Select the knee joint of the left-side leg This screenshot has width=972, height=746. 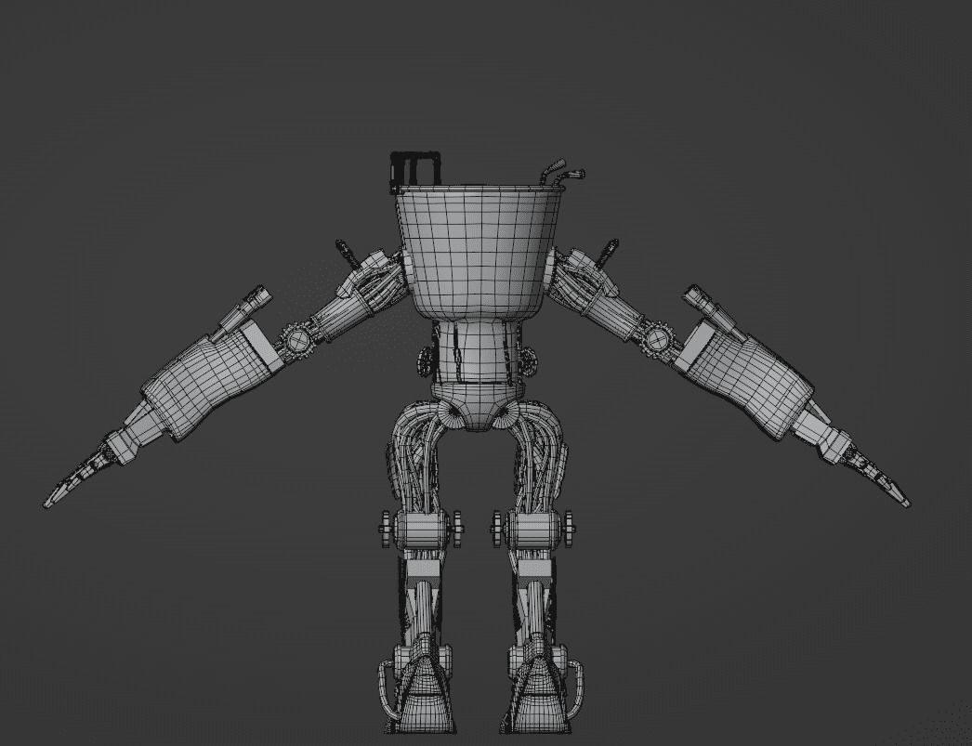tap(421, 530)
